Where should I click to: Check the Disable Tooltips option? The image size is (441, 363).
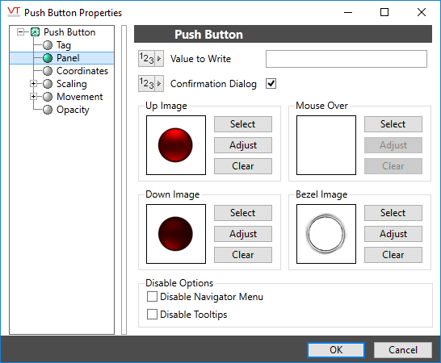152,315
